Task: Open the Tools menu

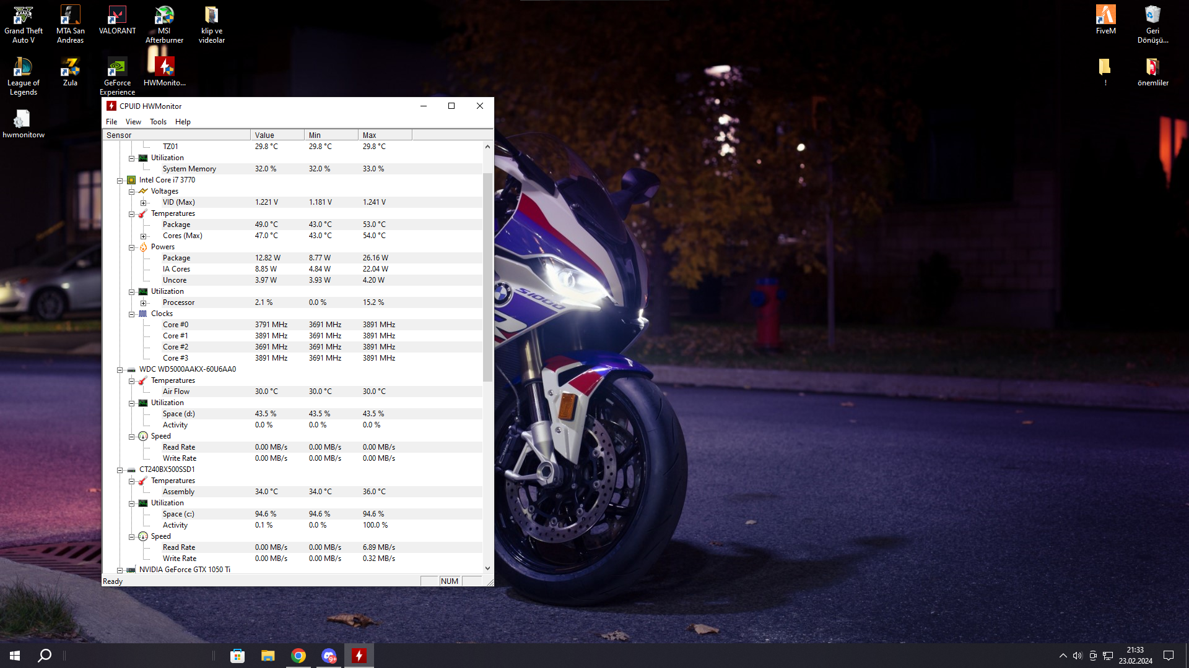Action: click(x=158, y=122)
